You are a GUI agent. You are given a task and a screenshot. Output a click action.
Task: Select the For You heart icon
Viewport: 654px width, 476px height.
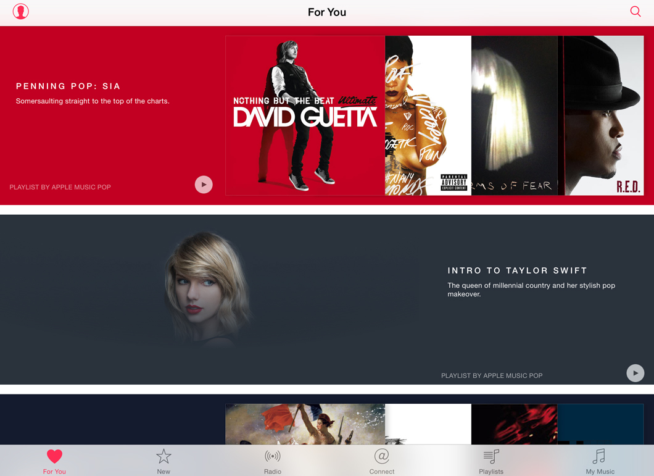pos(54,456)
